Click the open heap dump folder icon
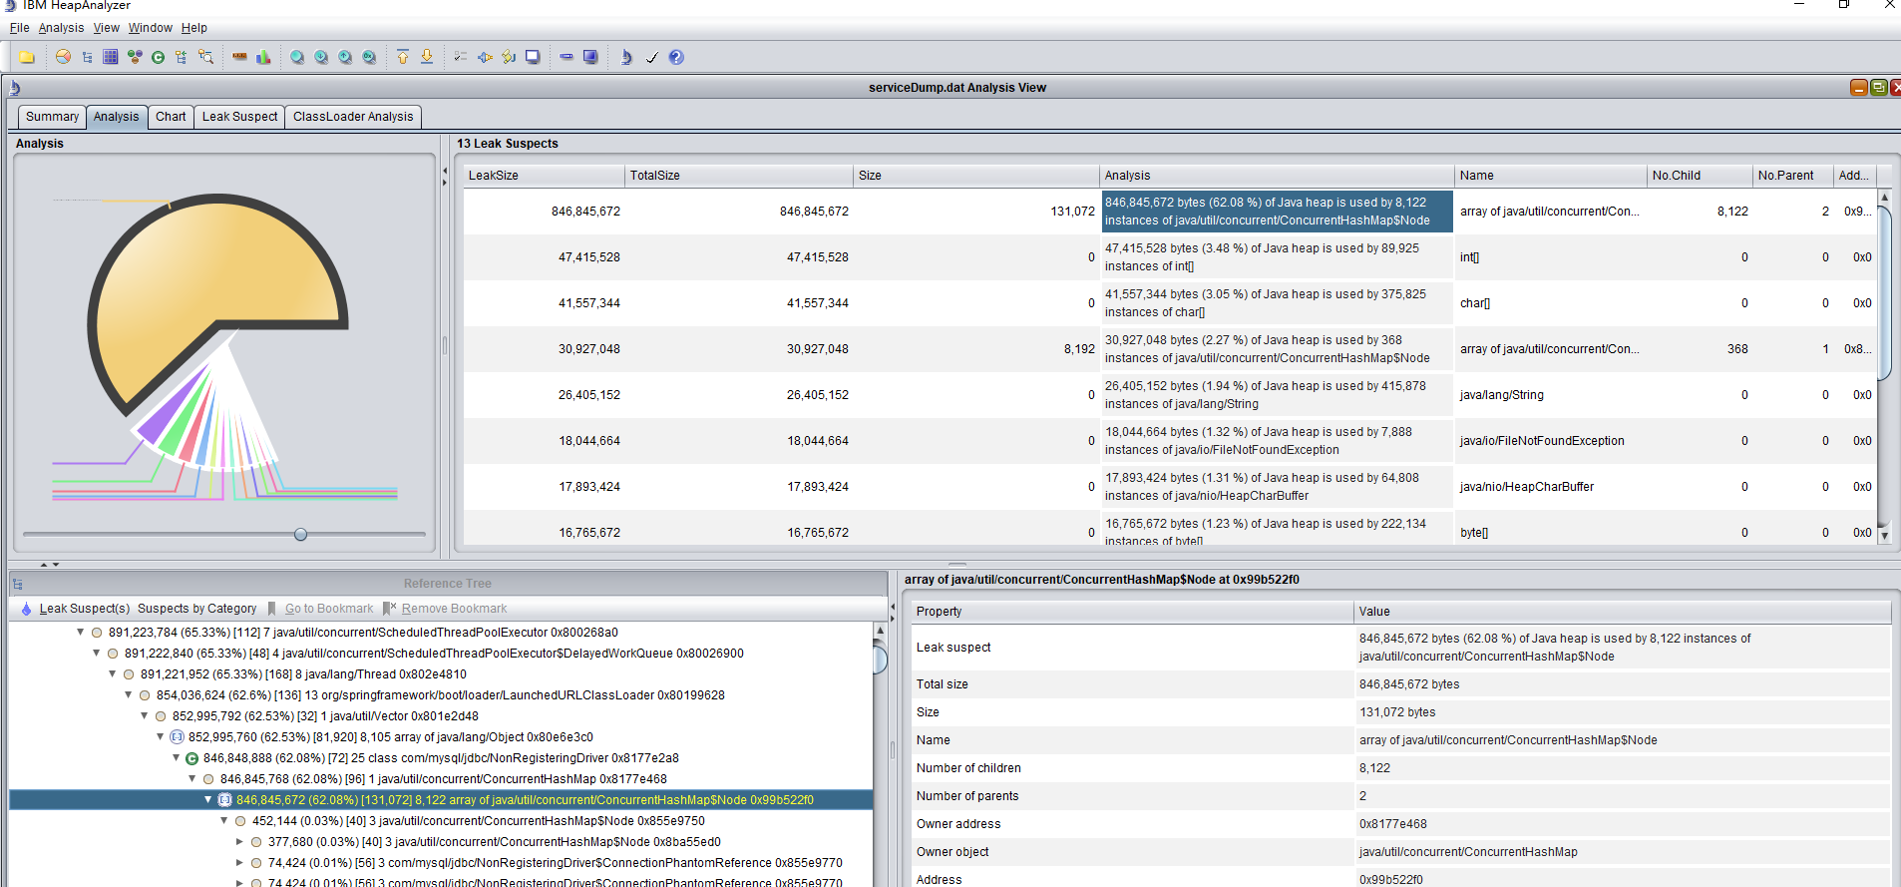The height and width of the screenshot is (887, 1901). [x=27, y=57]
